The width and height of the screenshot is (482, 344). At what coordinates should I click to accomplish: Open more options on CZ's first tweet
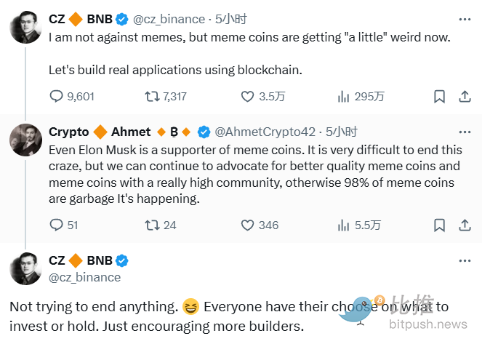pos(465,19)
